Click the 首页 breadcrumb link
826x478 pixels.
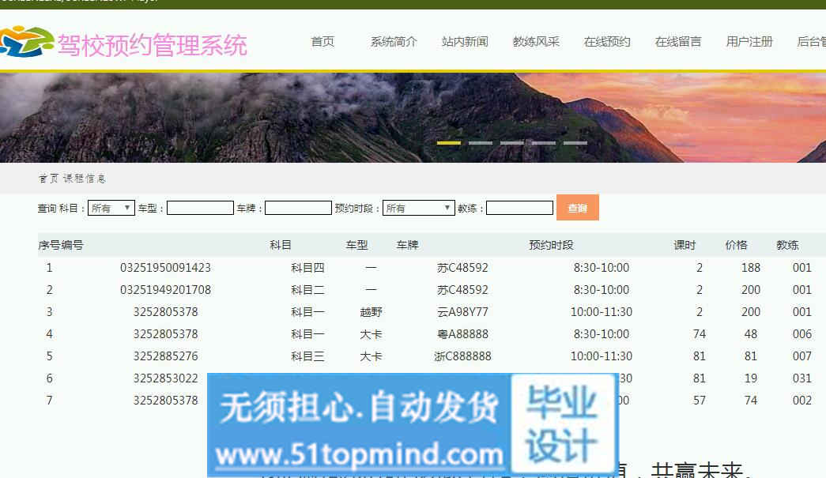click(x=48, y=179)
